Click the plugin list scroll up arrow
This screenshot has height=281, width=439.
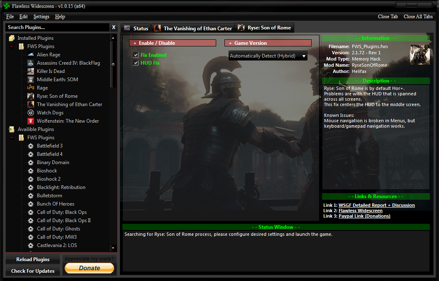click(113, 38)
